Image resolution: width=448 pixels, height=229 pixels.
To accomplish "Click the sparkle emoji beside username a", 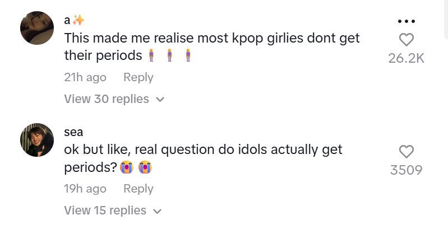I will 78,20.
